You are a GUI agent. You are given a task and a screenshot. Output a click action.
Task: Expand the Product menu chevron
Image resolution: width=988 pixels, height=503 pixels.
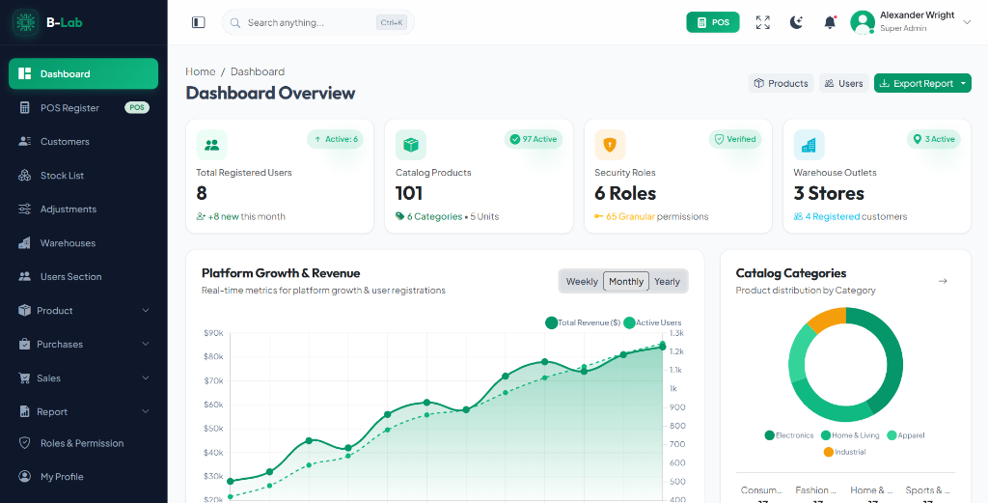point(146,310)
